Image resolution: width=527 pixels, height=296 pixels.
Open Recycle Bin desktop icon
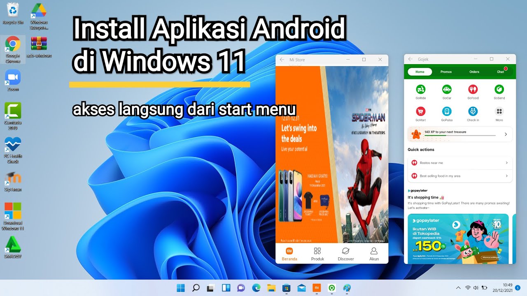tap(13, 14)
